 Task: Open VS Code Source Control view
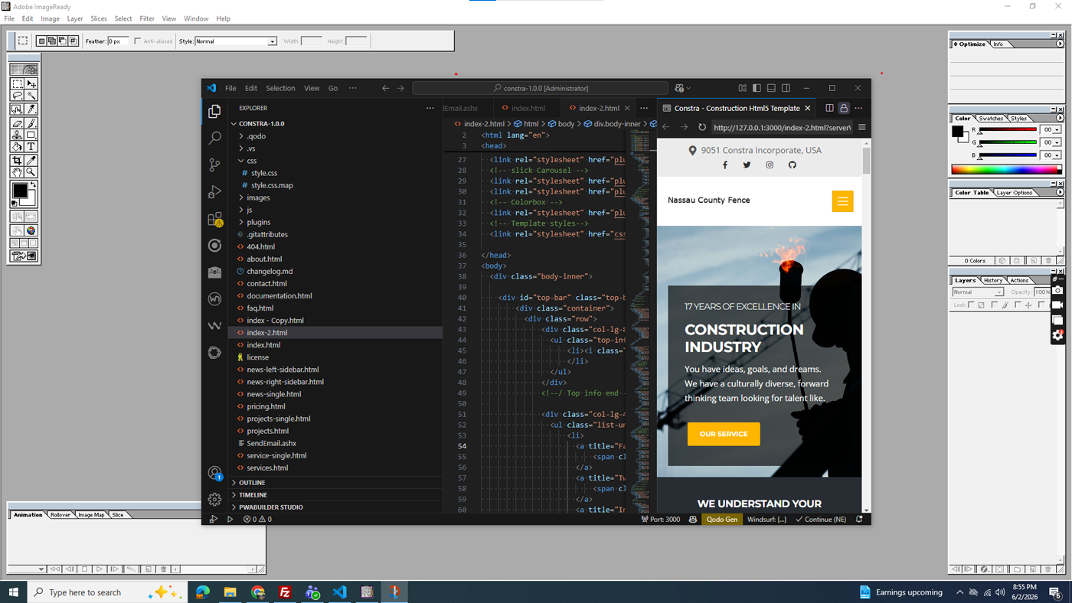pos(214,165)
